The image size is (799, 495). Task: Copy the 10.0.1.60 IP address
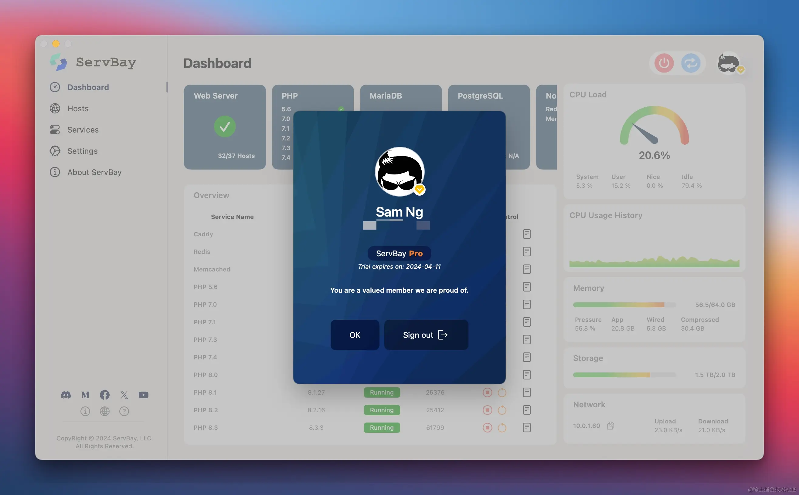tap(610, 426)
